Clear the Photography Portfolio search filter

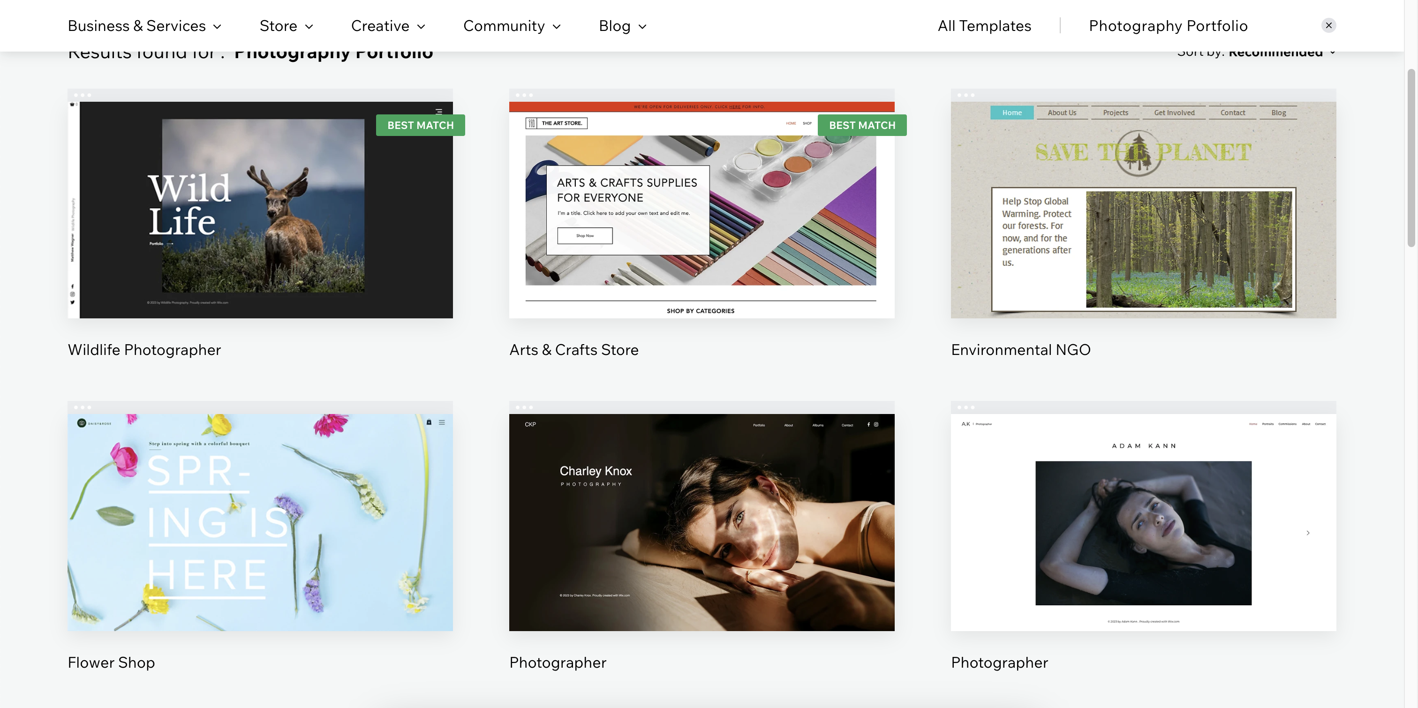click(x=1328, y=25)
